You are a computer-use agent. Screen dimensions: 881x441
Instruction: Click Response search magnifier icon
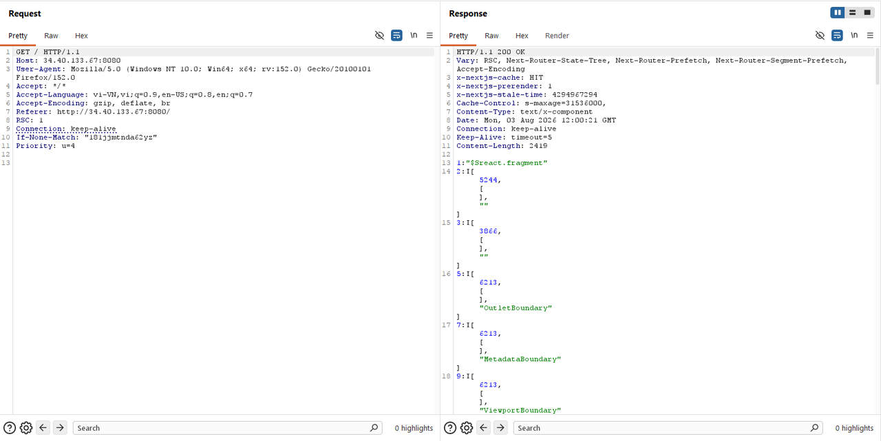815,427
